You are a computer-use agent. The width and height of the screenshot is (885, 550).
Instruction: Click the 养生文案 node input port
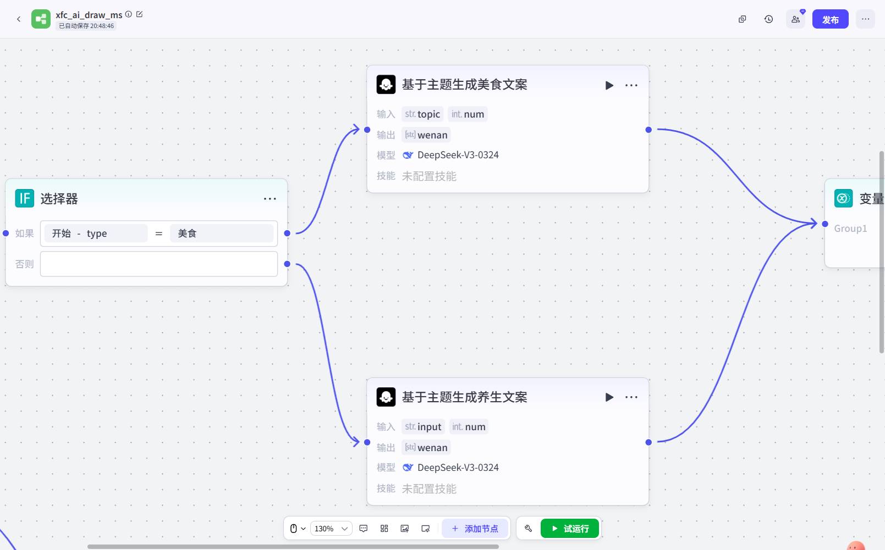tap(367, 442)
